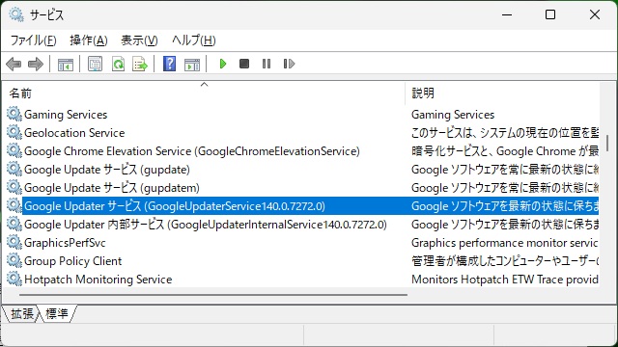Select Google Updater 内部サービス row name
This screenshot has height=347, width=618.
tap(206, 225)
